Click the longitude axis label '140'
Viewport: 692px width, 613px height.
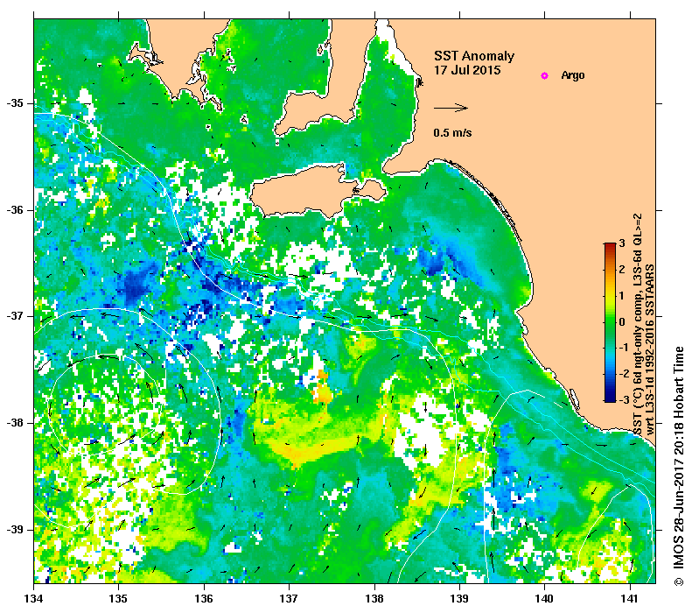[x=545, y=598]
